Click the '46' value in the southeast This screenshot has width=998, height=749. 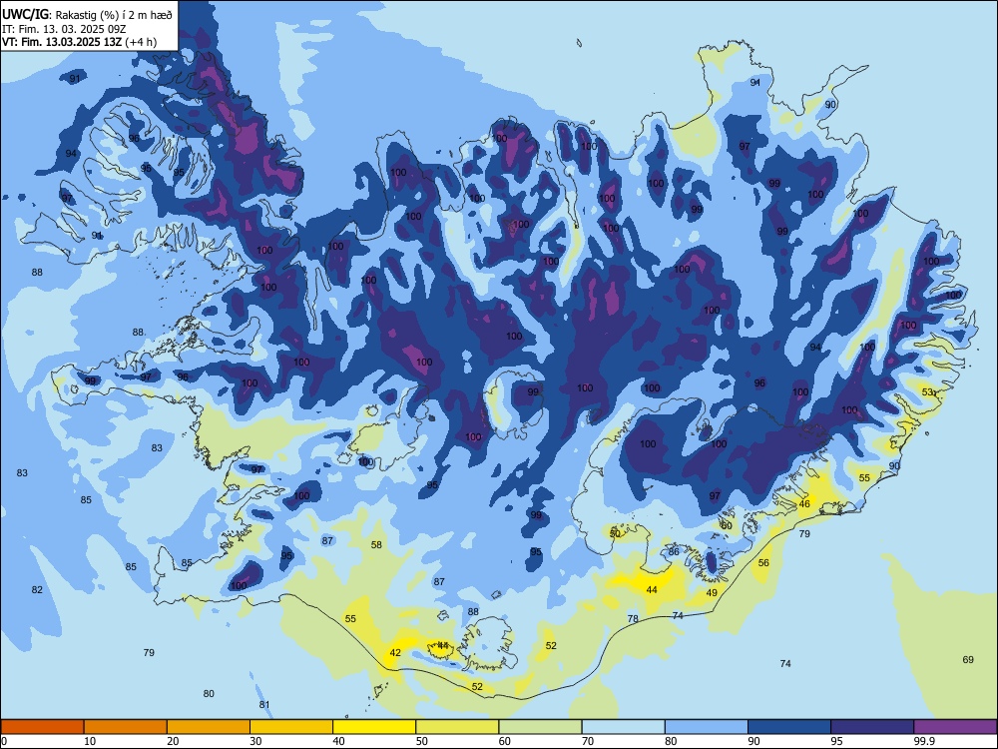804,503
